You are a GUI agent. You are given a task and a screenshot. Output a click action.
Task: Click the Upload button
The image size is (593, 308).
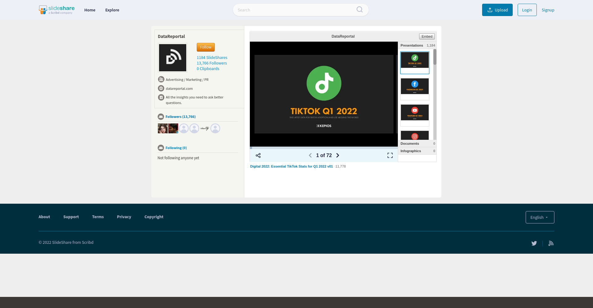[497, 10]
